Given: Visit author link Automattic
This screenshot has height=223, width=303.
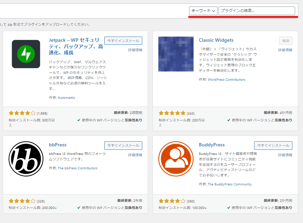Looking at the screenshot, I should 66,97.
